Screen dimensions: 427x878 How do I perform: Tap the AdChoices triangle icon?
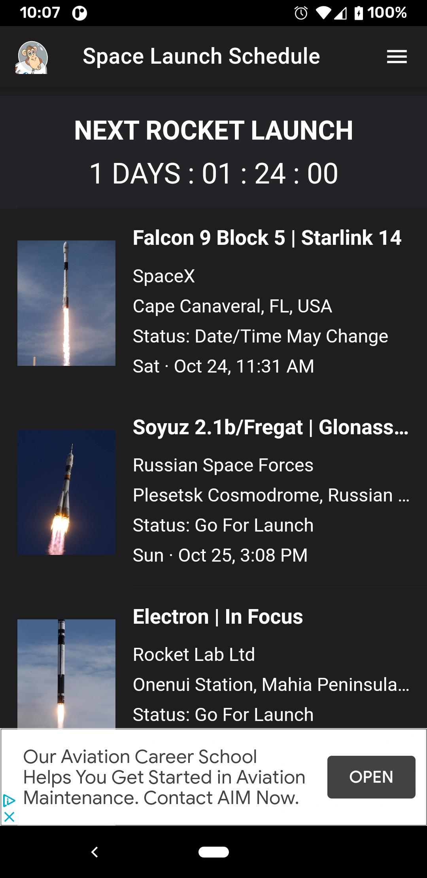tap(9, 801)
